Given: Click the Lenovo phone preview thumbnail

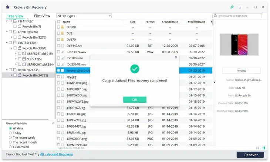Looking at the screenshot, I should click(239, 44).
